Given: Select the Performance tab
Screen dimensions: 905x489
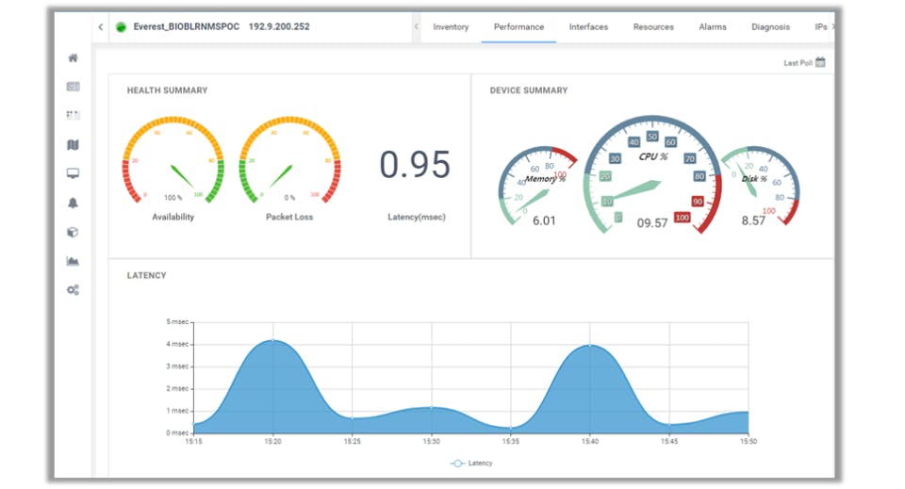Looking at the screenshot, I should click(x=518, y=27).
